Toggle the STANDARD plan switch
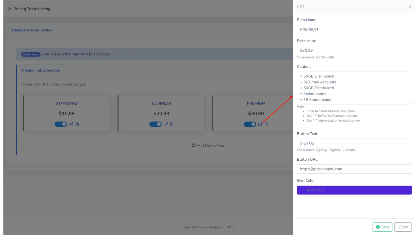The width and height of the screenshot is (418, 235). click(61, 124)
